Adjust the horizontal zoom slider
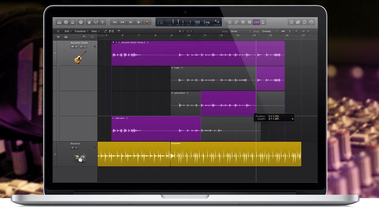The image size is (379, 207). tap(309, 31)
